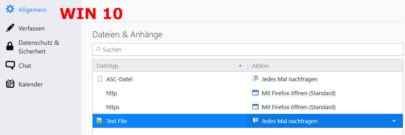Click the Allgemein gear icon

coord(10,10)
